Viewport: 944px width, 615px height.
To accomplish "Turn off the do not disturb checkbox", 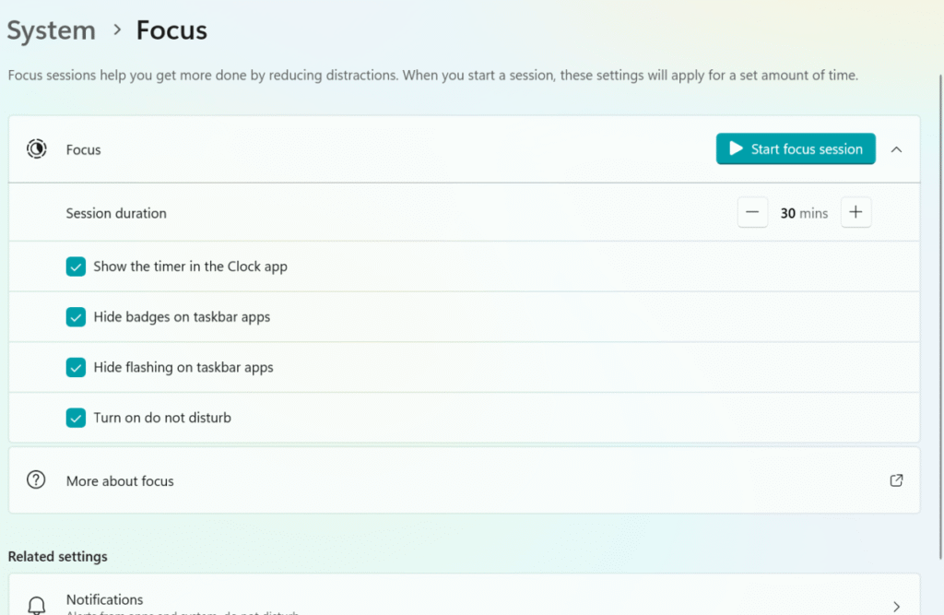I will (x=77, y=418).
